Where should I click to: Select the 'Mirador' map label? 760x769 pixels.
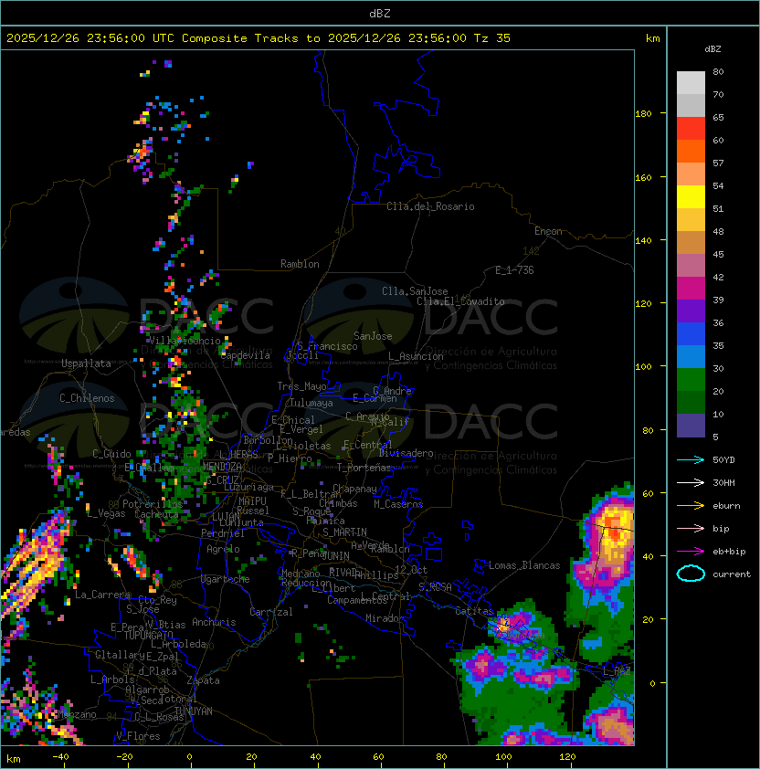click(x=385, y=618)
